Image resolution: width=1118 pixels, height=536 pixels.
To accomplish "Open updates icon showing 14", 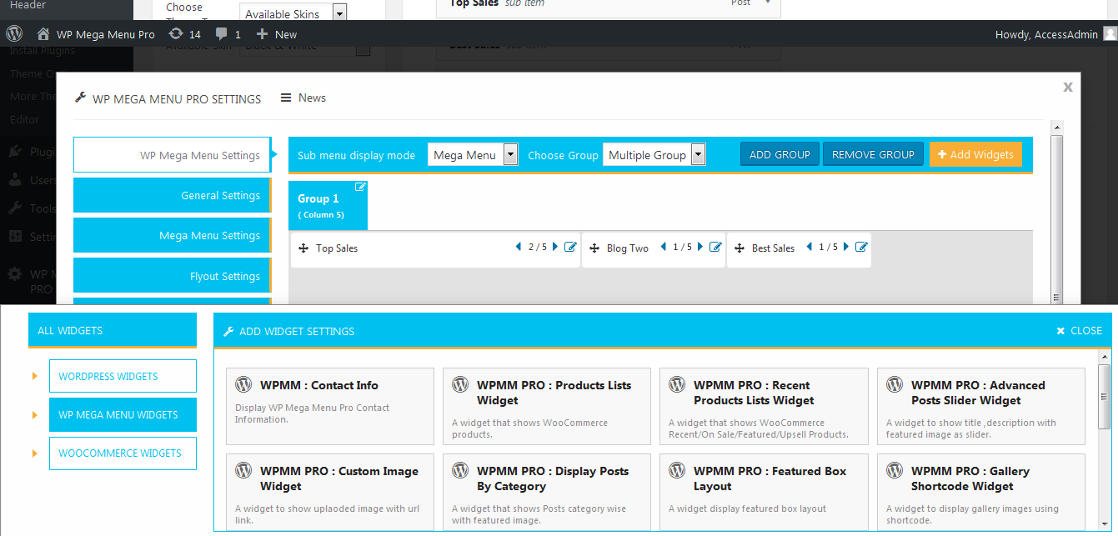I will coord(175,34).
